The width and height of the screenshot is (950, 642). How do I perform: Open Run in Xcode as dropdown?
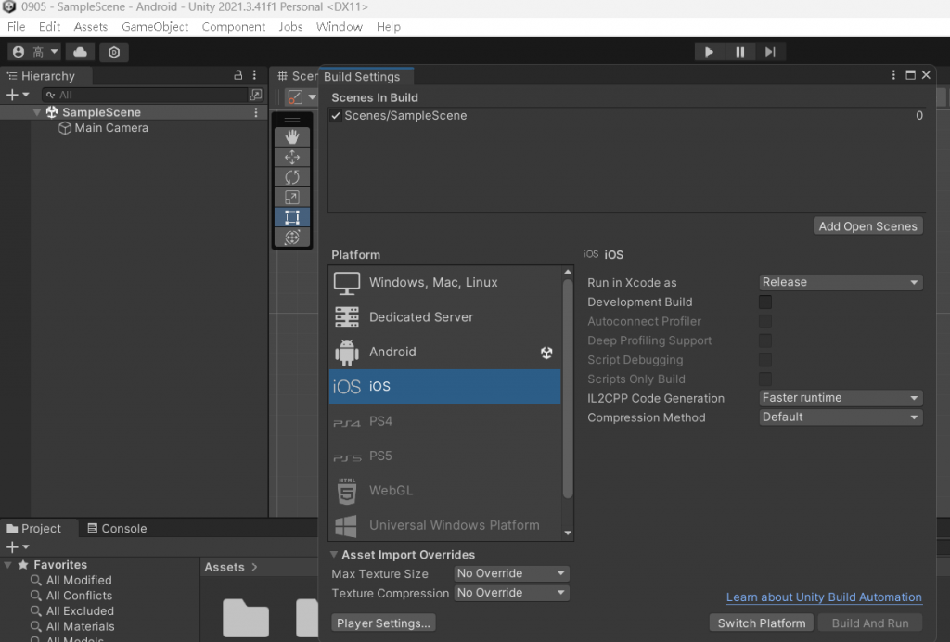pos(841,282)
